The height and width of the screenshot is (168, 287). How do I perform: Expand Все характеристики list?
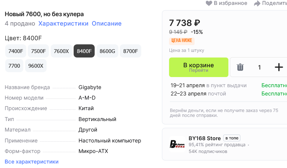click(x=32, y=162)
